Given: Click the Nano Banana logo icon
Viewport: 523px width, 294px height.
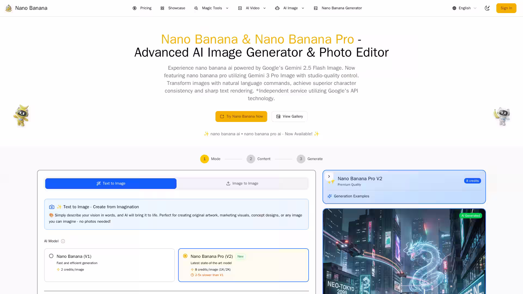Looking at the screenshot, I should (9, 8).
